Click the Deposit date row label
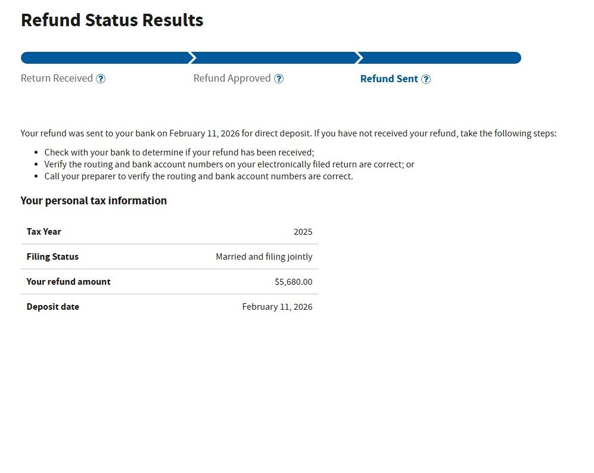This screenshot has width=594, height=473. click(x=52, y=307)
